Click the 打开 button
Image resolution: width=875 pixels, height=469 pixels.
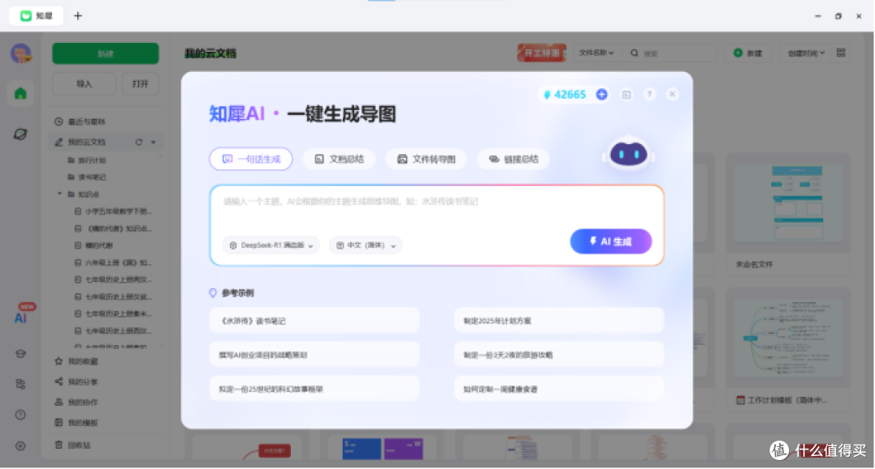[140, 83]
